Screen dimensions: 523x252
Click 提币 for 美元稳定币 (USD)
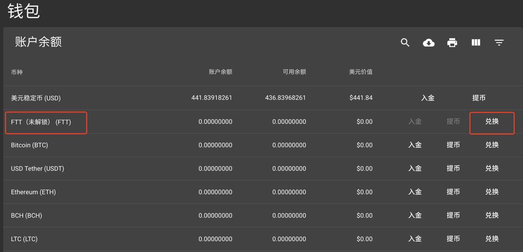[479, 98]
